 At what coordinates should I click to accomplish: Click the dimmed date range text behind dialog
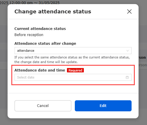pos(30,2)
